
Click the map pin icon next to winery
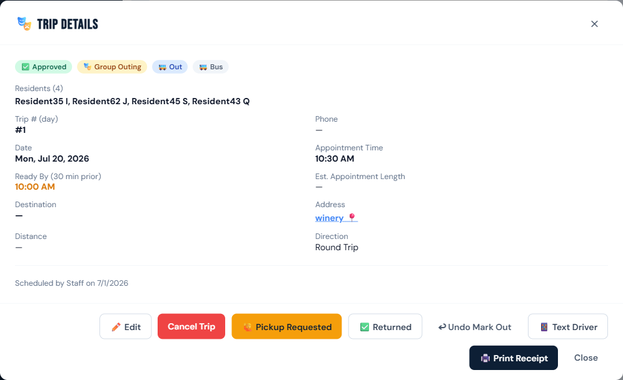coord(352,217)
